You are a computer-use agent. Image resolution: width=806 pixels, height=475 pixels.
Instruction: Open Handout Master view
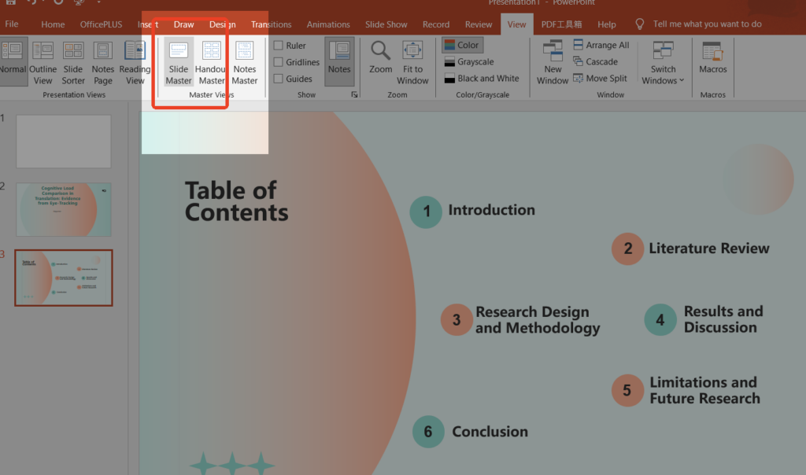click(x=211, y=62)
